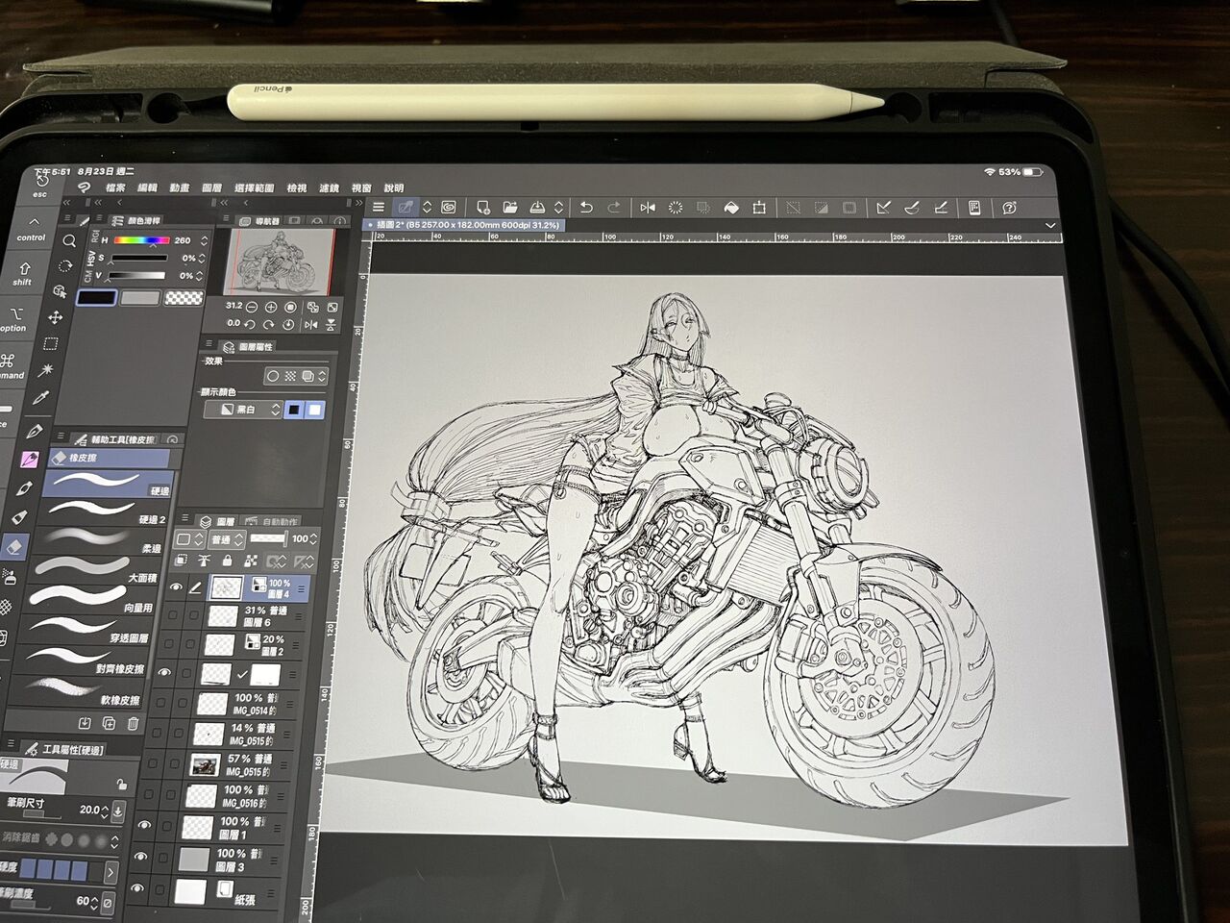The width and height of the screenshot is (1230, 923).
Task: Select the Move layer tool
Action: click(x=57, y=316)
